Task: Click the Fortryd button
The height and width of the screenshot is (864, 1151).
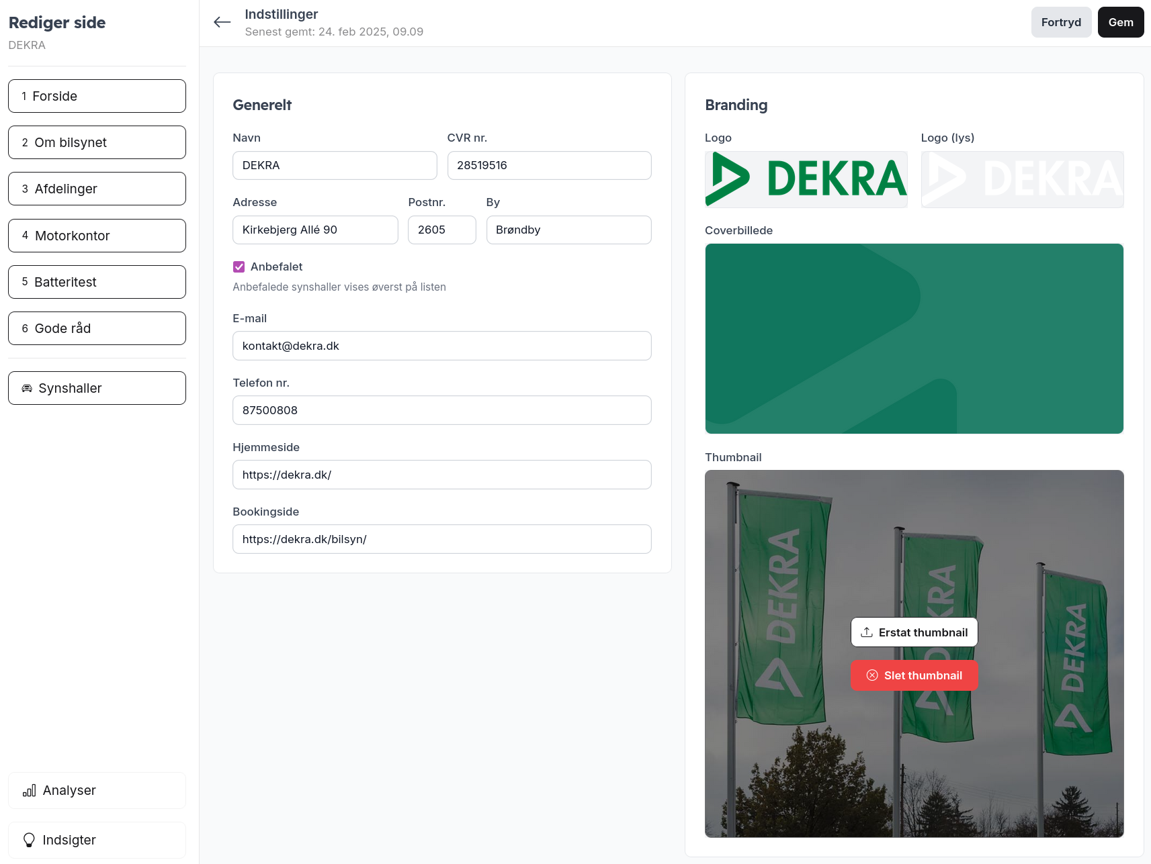Action: click(x=1060, y=22)
